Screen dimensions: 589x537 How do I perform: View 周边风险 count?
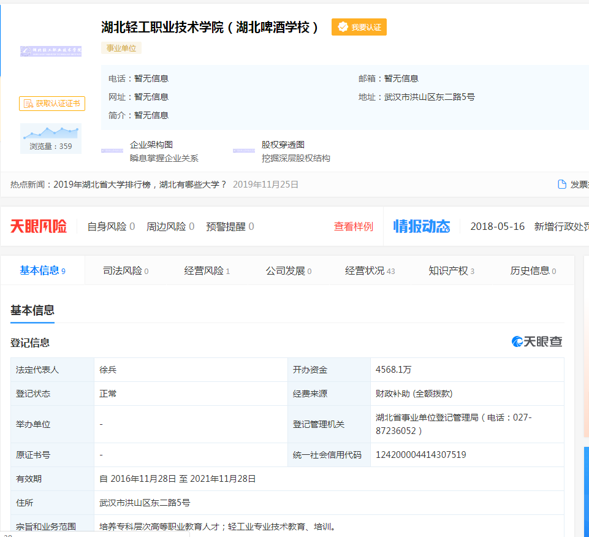click(170, 226)
